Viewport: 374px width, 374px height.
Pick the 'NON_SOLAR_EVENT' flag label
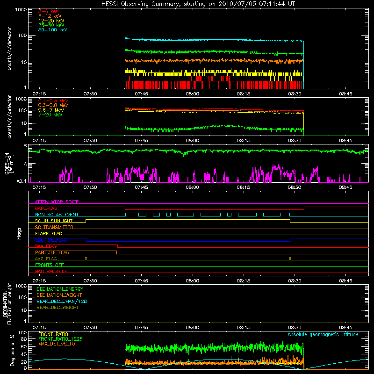coord(57,215)
